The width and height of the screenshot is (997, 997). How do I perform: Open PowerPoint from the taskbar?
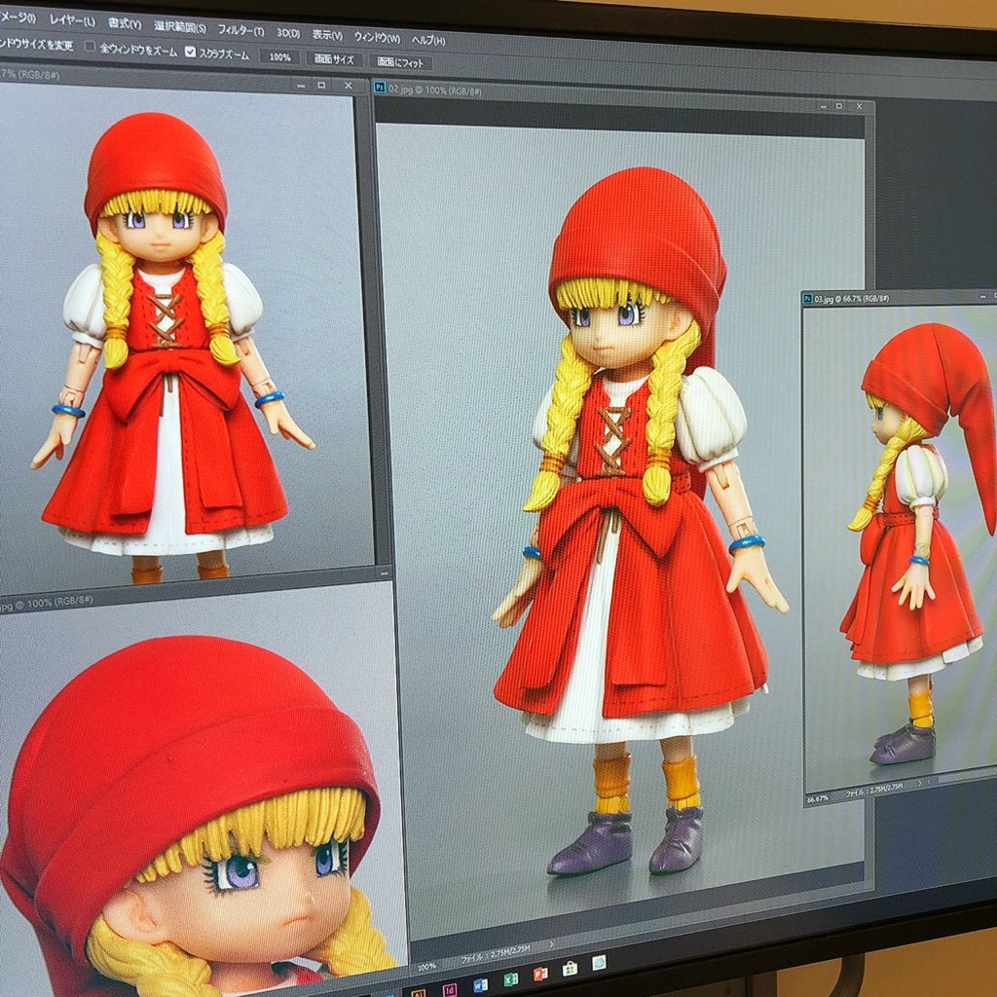tap(540, 973)
